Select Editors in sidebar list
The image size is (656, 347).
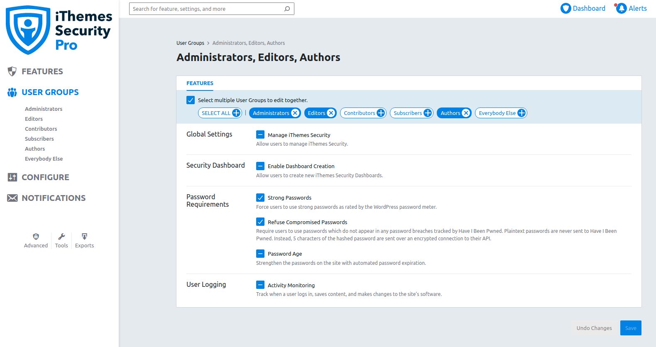[34, 119]
